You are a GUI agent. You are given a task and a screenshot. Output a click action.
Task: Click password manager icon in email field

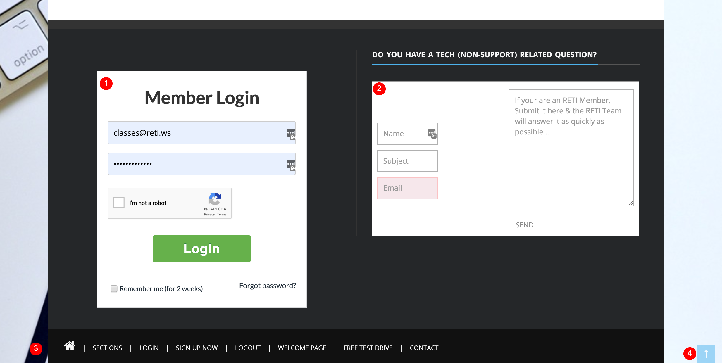click(x=291, y=134)
